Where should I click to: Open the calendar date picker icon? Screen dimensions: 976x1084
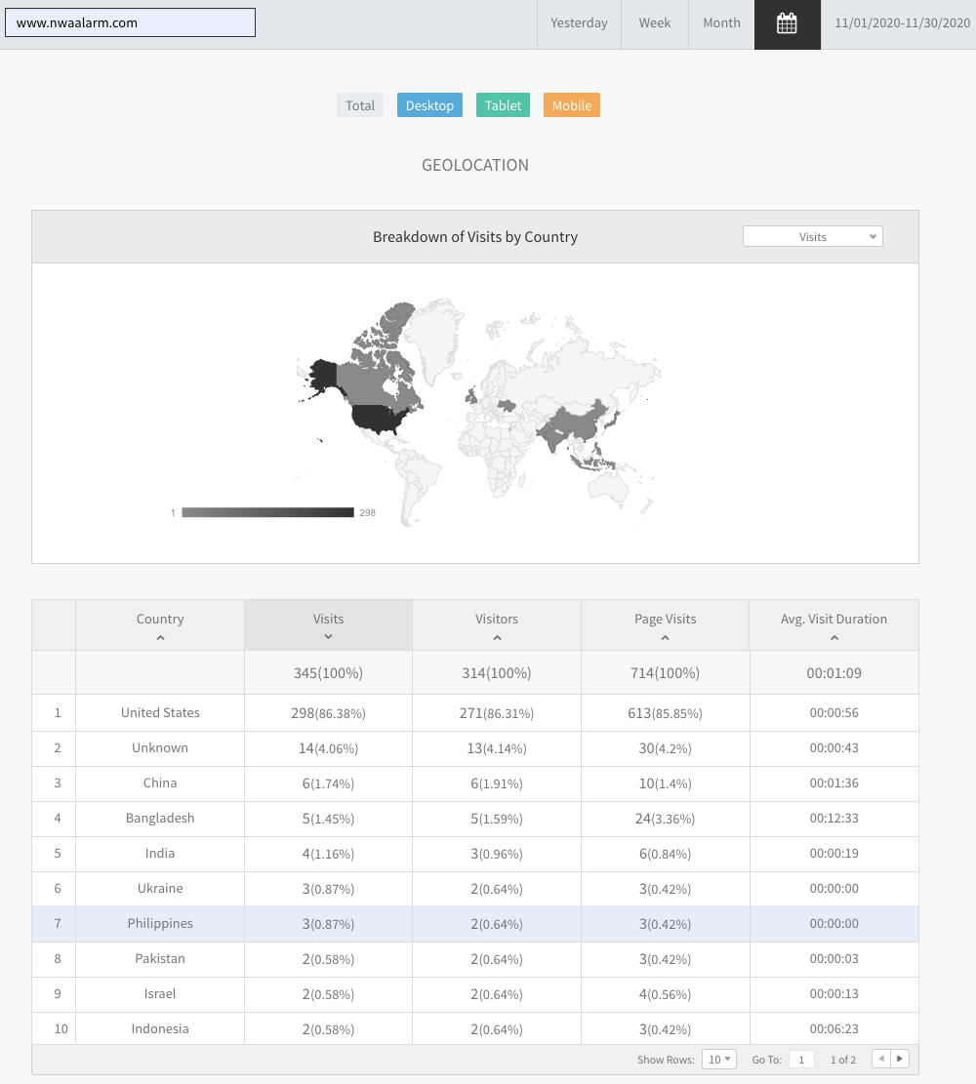coord(788,24)
